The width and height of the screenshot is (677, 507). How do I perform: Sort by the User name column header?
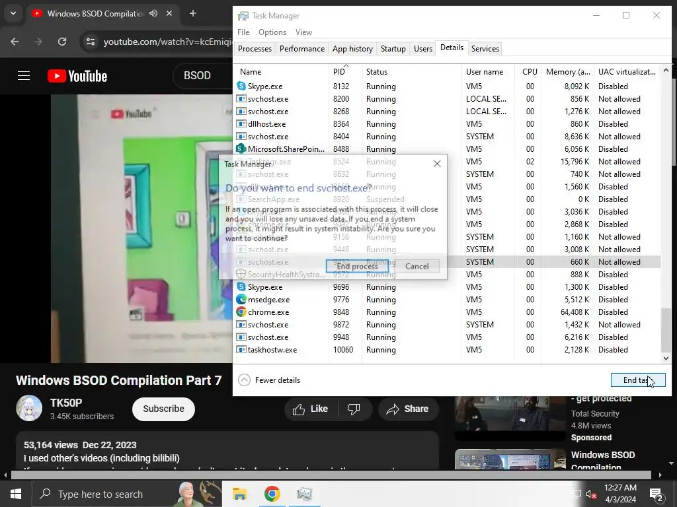[488, 71]
